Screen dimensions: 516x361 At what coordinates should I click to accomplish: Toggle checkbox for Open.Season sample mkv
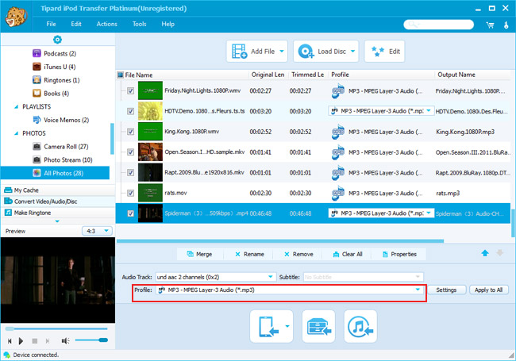click(x=131, y=152)
